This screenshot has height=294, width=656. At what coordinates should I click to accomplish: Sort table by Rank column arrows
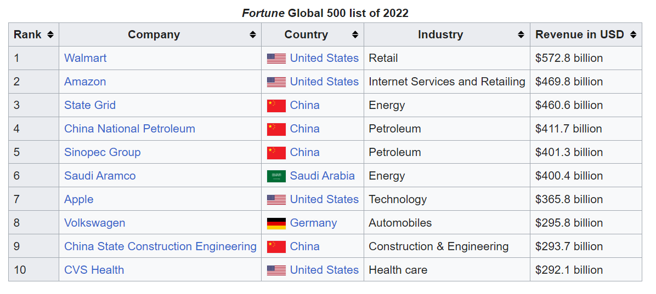[50, 34]
